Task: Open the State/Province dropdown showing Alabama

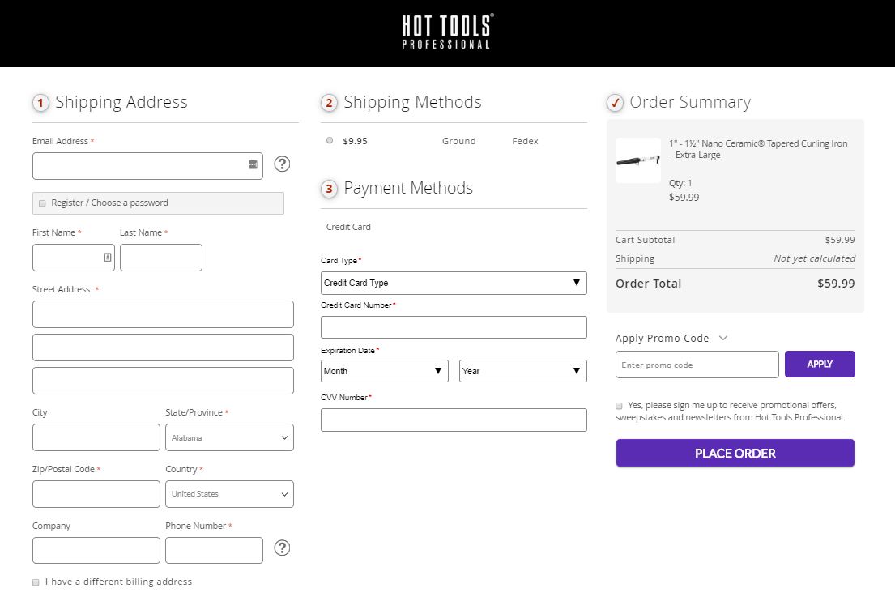Action: (229, 437)
